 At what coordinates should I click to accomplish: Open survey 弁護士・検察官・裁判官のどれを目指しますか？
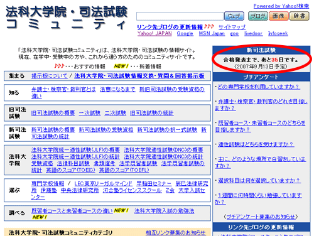[261, 105]
